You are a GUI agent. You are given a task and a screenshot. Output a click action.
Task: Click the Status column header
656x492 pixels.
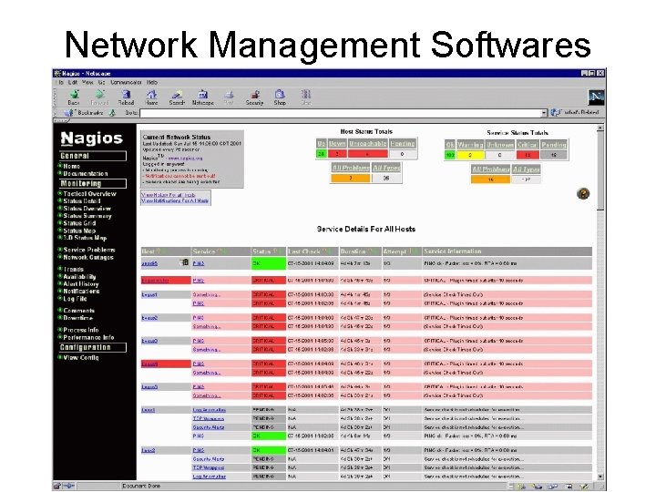click(269, 251)
